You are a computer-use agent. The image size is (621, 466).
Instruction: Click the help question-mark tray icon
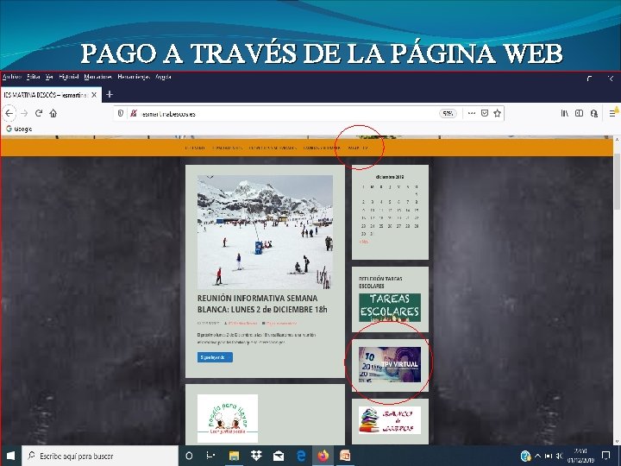pos(525,456)
